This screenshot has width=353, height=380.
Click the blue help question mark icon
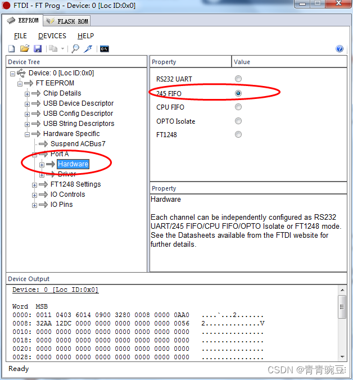(x=340, y=49)
